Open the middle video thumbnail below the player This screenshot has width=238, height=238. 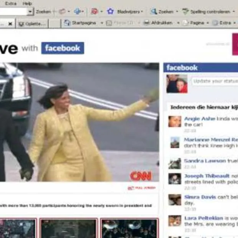[69, 228]
